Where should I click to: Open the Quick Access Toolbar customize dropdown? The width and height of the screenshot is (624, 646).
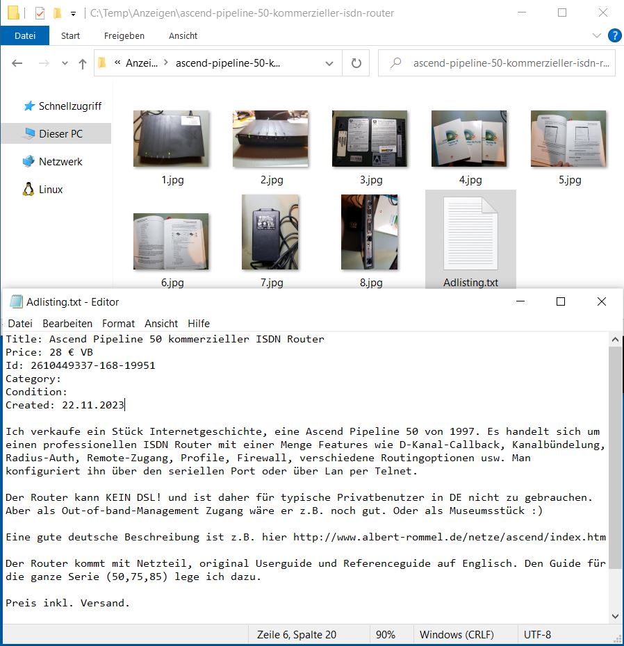[73, 13]
